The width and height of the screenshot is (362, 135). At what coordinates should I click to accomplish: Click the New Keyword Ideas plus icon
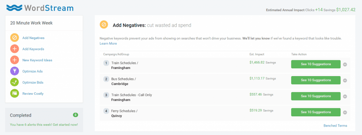coord(14,60)
